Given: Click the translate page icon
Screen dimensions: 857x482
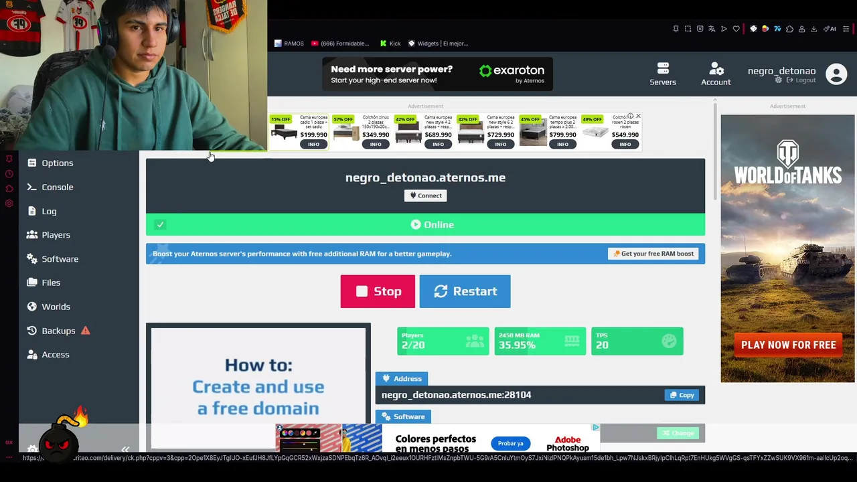Looking at the screenshot, I should pyautogui.click(x=712, y=29).
